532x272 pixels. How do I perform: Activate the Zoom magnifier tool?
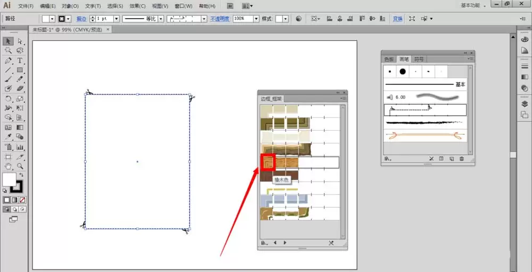[x=20, y=166]
